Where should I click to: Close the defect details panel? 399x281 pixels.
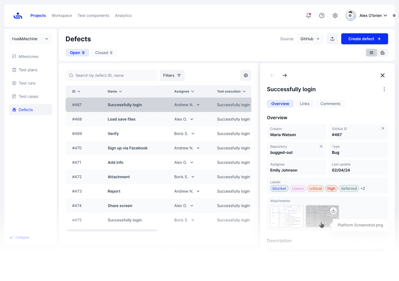[382, 75]
